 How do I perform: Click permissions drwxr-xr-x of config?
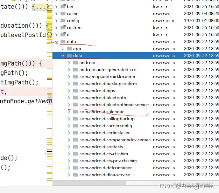tap(163, 21)
